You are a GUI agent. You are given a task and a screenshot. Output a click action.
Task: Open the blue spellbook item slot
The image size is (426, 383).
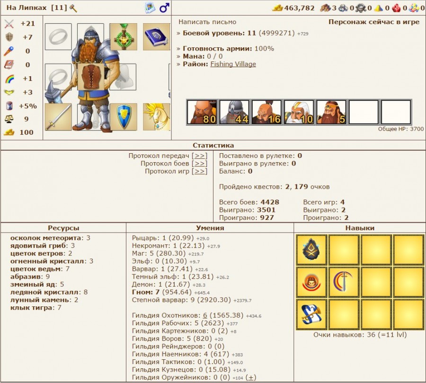point(156,36)
